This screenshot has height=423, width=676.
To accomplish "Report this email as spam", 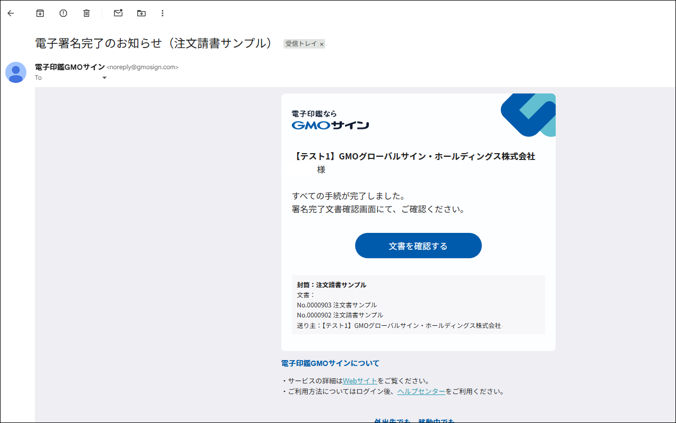I will tap(63, 13).
